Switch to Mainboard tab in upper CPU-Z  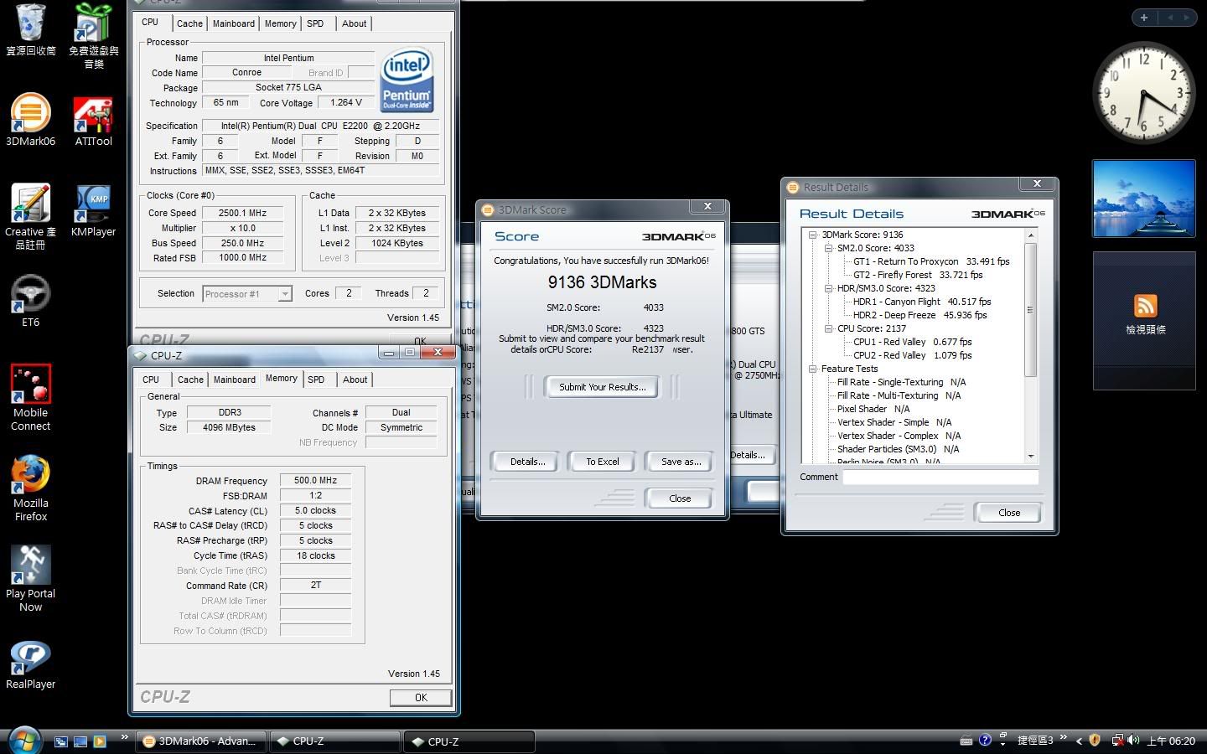tap(233, 23)
